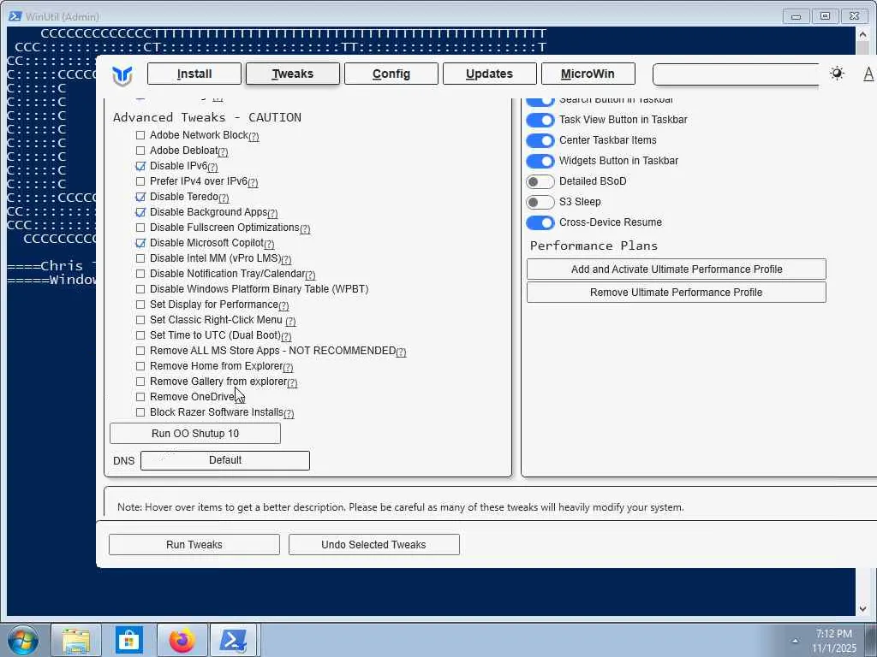Open help (?) for Remove Gallery from explorer
877x657 pixels.
pyautogui.click(x=292, y=382)
